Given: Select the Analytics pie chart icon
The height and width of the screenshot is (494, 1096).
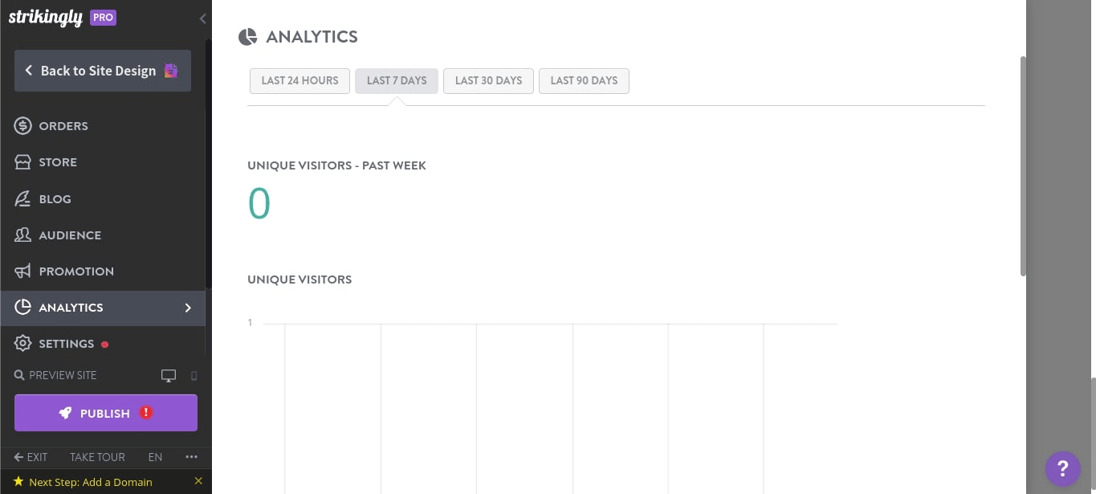Looking at the screenshot, I should [22, 307].
